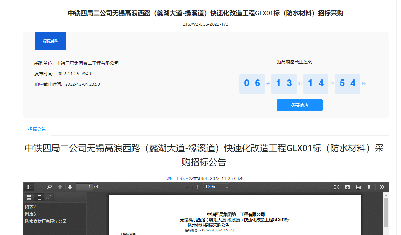Zoom out of the PDF document
The image size is (401, 235).
pyautogui.click(x=187, y=187)
